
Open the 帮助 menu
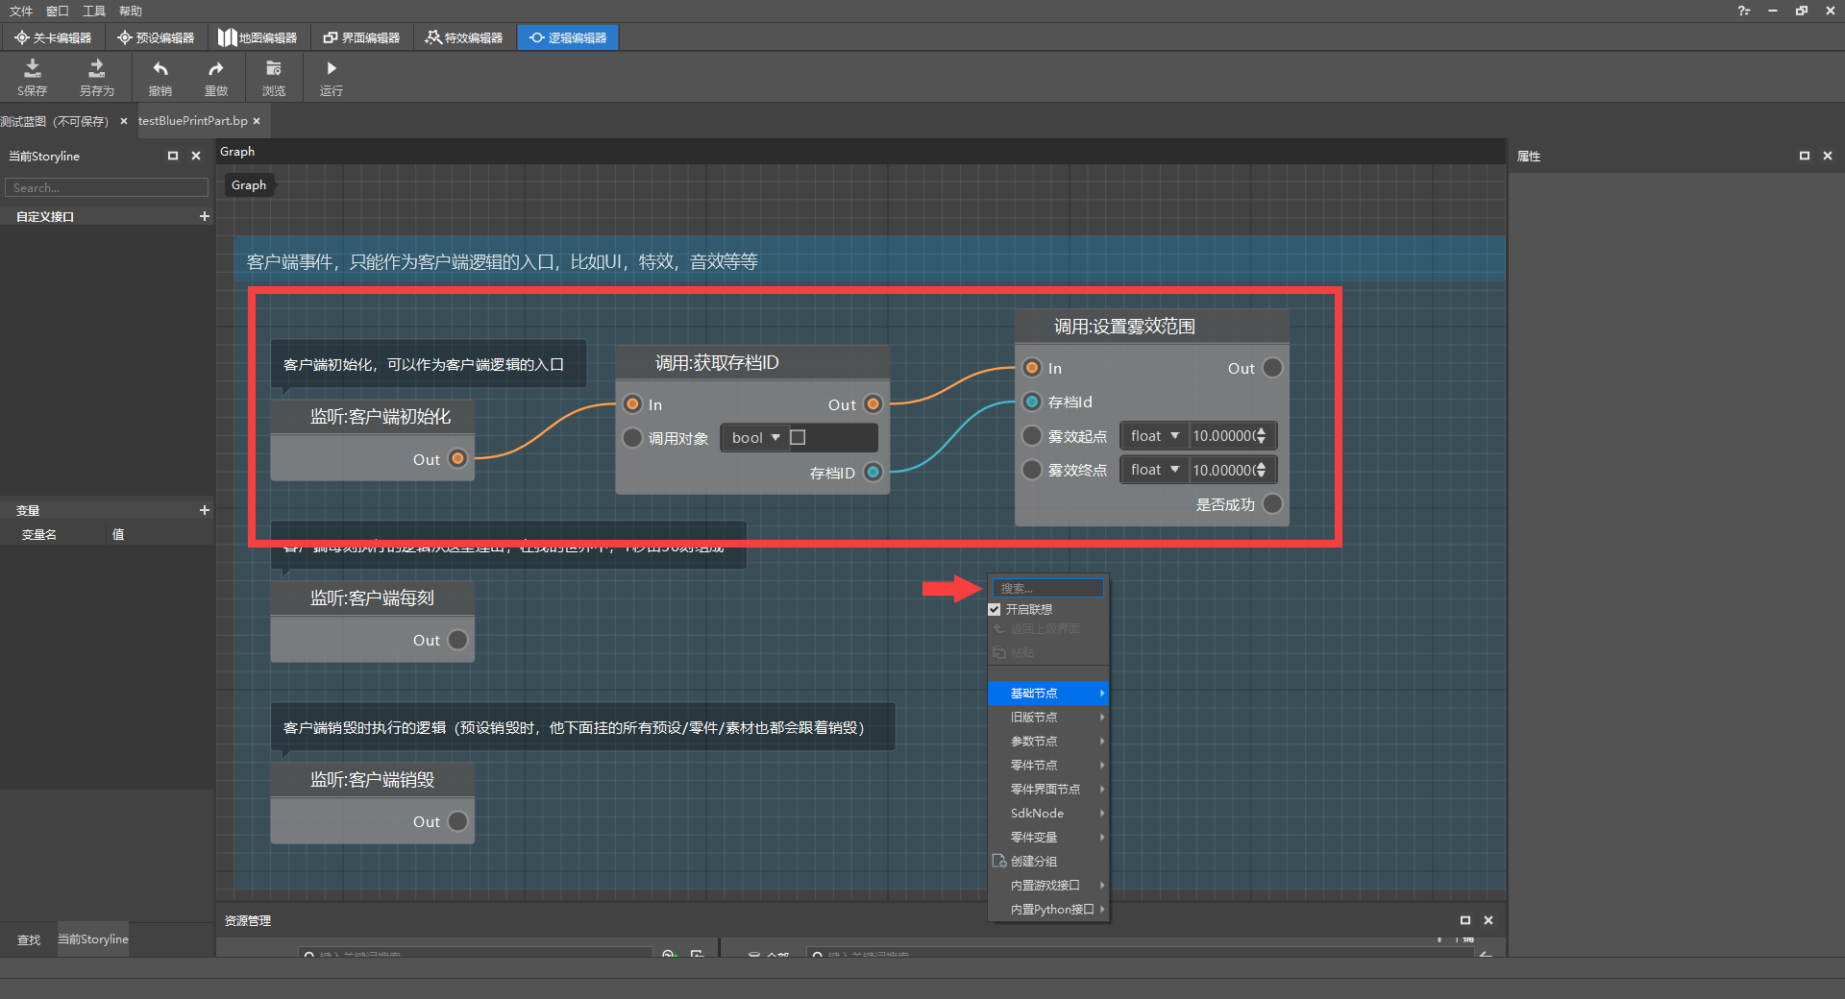[x=131, y=11]
